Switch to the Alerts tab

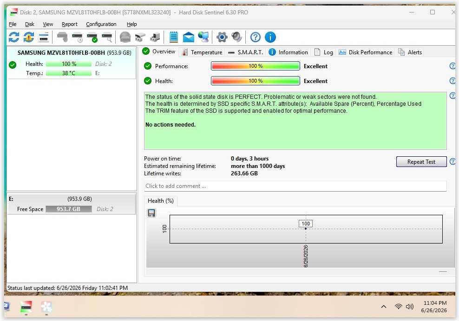[410, 52]
